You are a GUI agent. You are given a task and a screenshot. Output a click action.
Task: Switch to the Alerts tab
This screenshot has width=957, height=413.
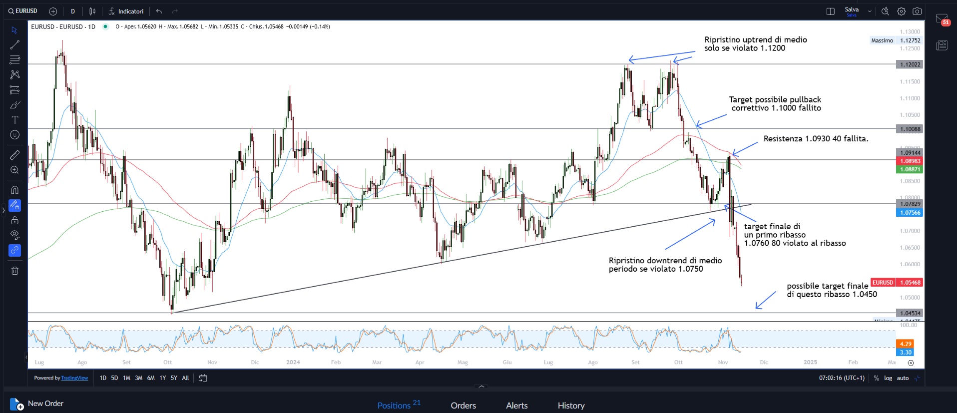tap(516, 406)
